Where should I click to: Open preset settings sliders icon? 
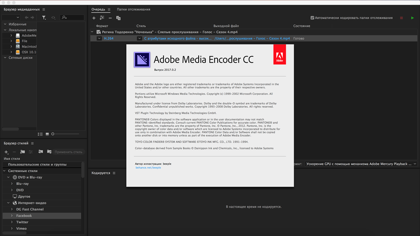31,152
